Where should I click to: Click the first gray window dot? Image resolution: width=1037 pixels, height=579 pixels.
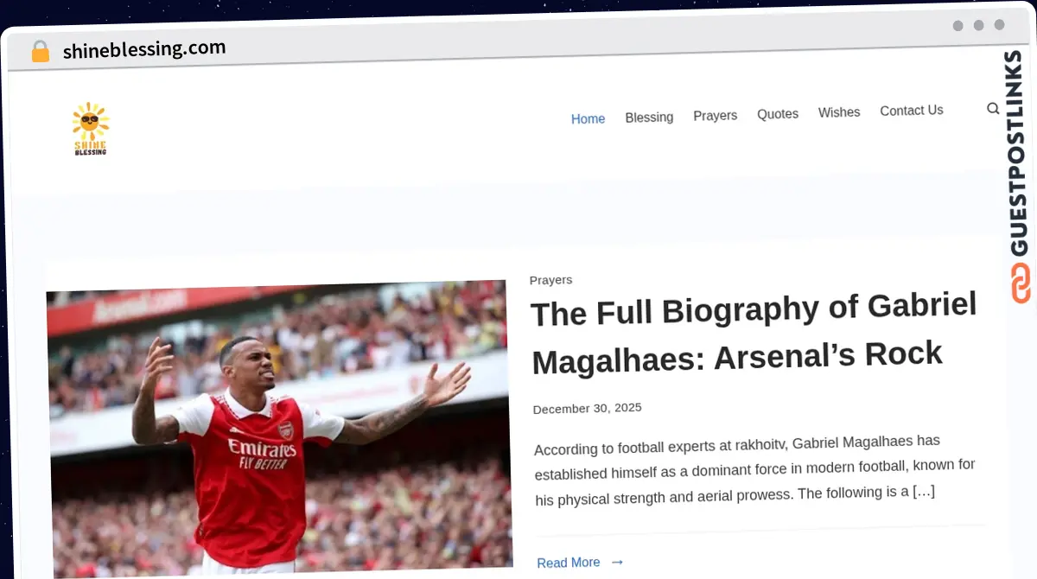tap(957, 26)
